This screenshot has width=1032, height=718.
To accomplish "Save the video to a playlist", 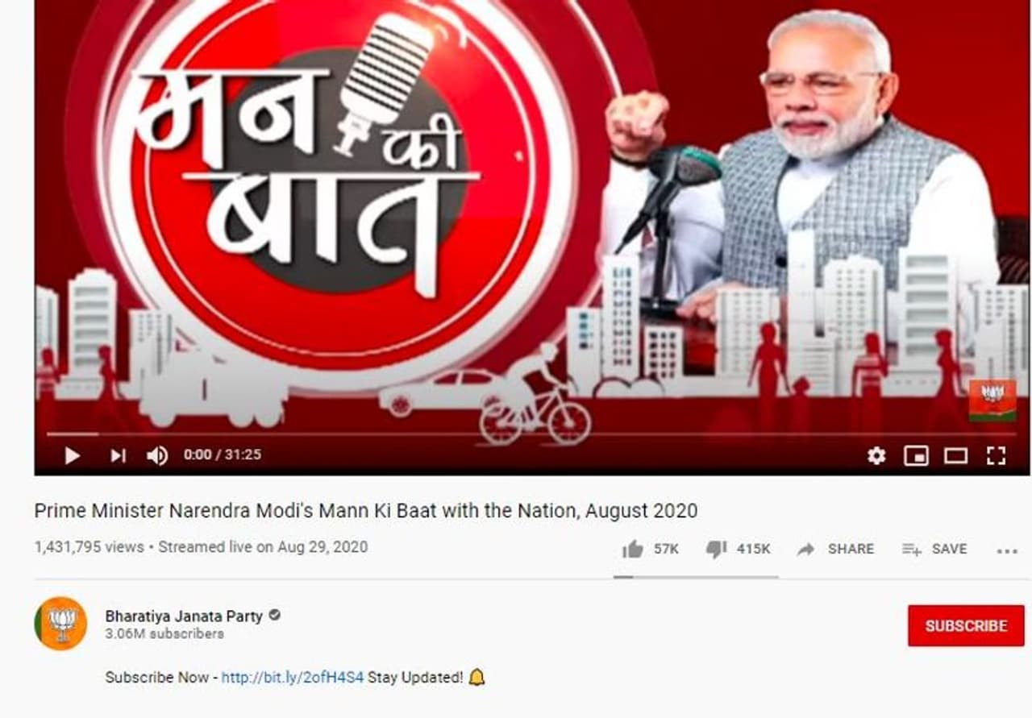I will [934, 549].
